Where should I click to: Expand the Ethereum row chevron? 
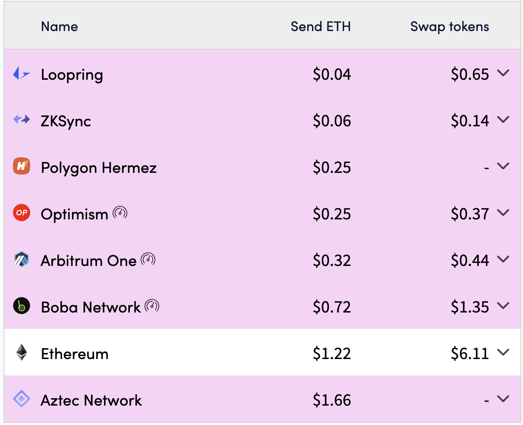click(x=503, y=353)
